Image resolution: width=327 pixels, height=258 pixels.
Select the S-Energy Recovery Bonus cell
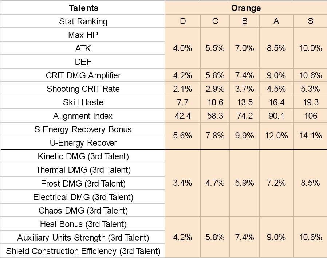83,129
